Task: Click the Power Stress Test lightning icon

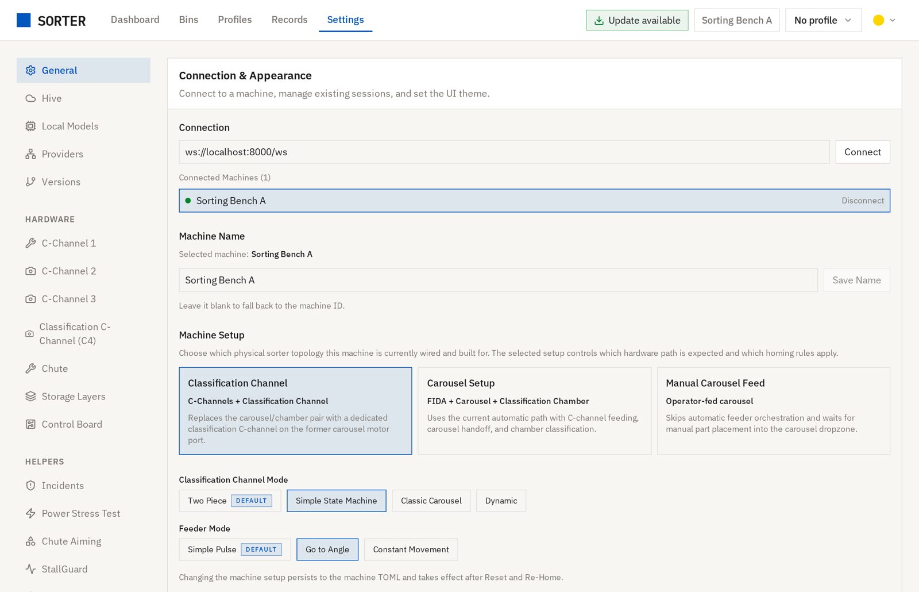Action: tap(30, 513)
